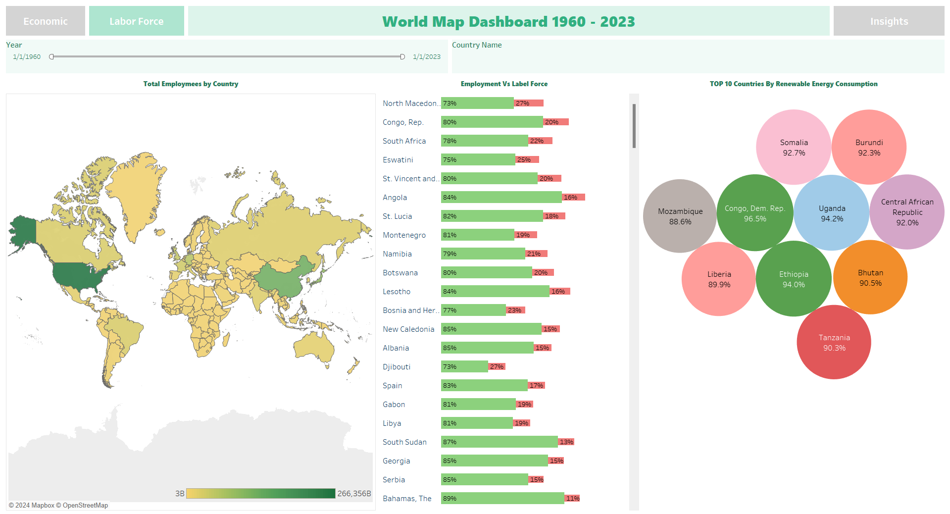Image resolution: width=950 pixels, height=514 pixels.
Task: Click South Sudan's 13% red bar
Action: pos(566,442)
